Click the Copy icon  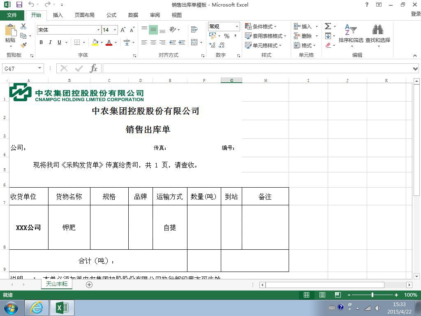[x=23, y=35]
